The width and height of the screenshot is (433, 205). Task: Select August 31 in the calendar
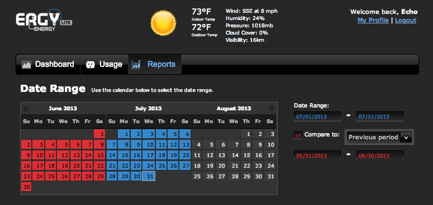tap(270, 176)
